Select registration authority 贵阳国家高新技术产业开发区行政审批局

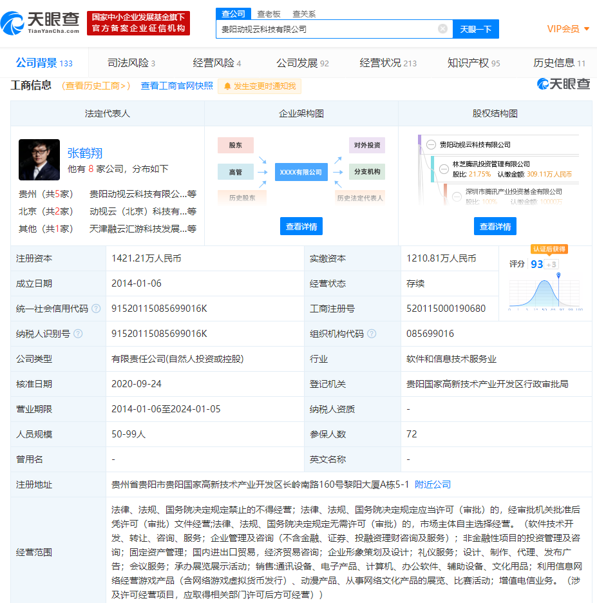[487, 384]
